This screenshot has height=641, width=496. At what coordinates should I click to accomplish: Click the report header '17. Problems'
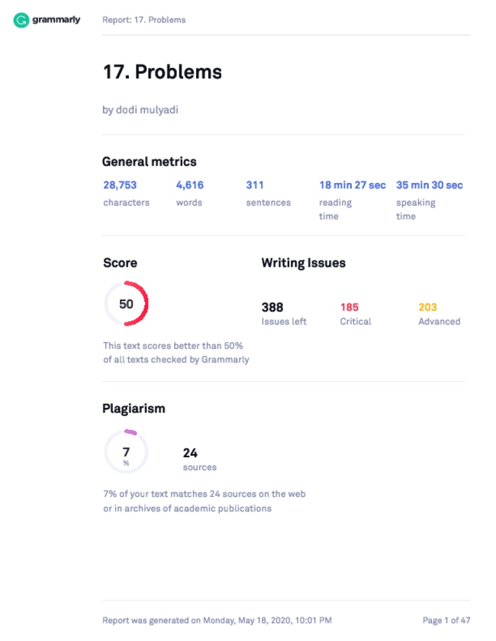pos(143,20)
